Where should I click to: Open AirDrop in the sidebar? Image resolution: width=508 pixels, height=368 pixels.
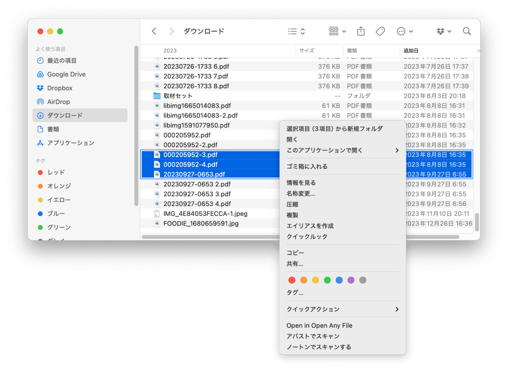click(58, 102)
